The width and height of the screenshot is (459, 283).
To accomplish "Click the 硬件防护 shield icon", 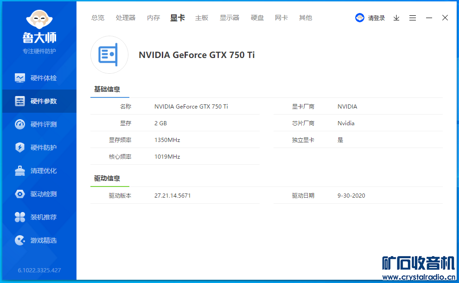I will click(x=20, y=148).
